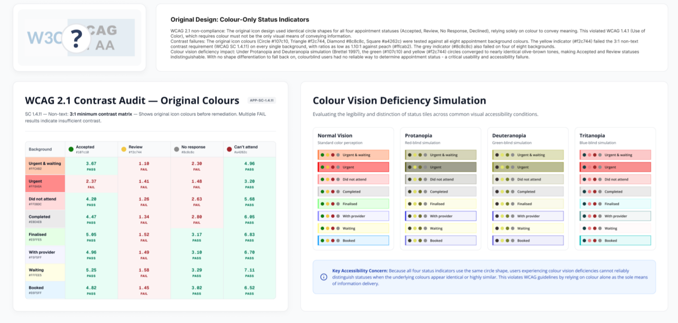Click the 1.10 FAIL contrast cell
This screenshot has width=678, height=323.
pyautogui.click(x=144, y=166)
